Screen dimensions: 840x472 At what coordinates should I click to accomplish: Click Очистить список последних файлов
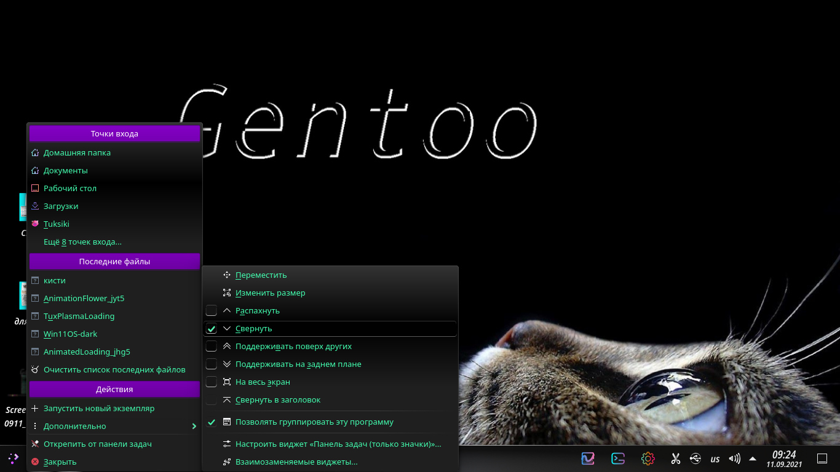point(114,369)
